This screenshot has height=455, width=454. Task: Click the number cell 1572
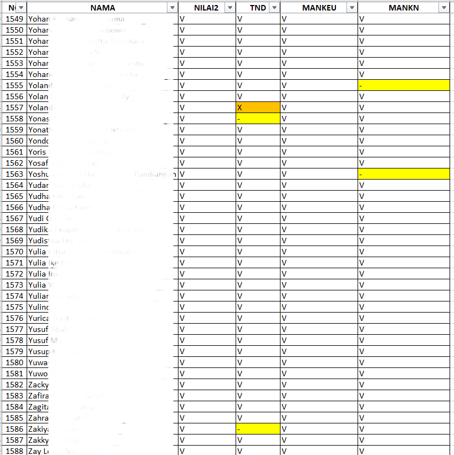(14, 274)
